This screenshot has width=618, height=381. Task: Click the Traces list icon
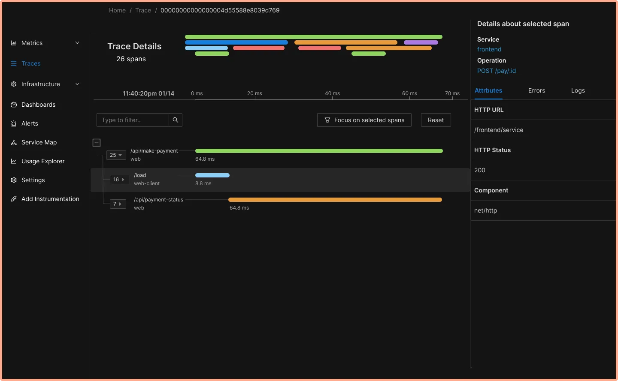point(14,63)
